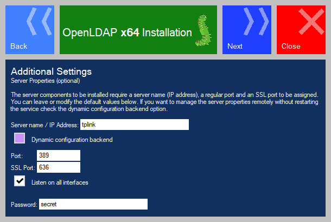Click the Password field containing secret

pos(93,204)
